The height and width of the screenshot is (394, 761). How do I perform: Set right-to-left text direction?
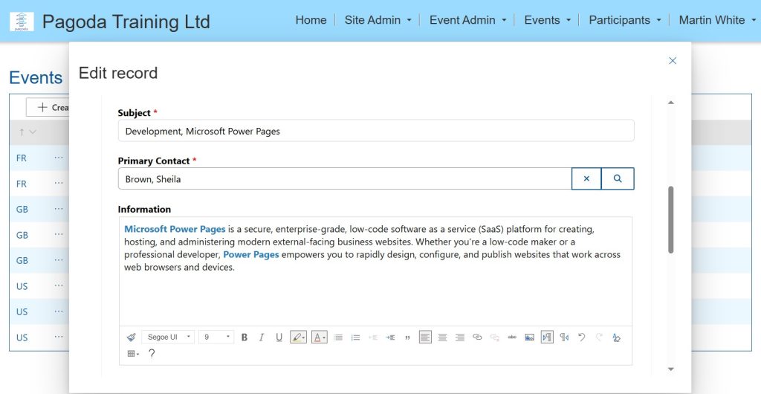[564, 338]
